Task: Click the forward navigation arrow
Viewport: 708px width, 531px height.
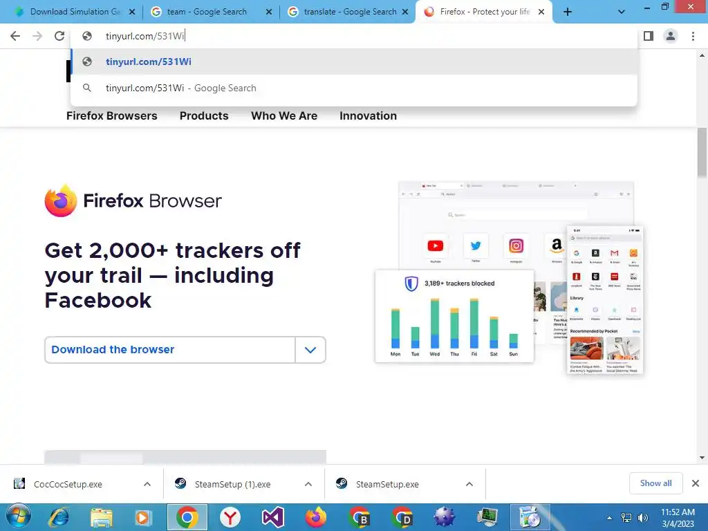Action: 37,36
